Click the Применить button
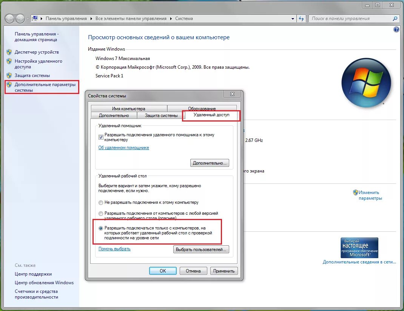 [x=224, y=271]
